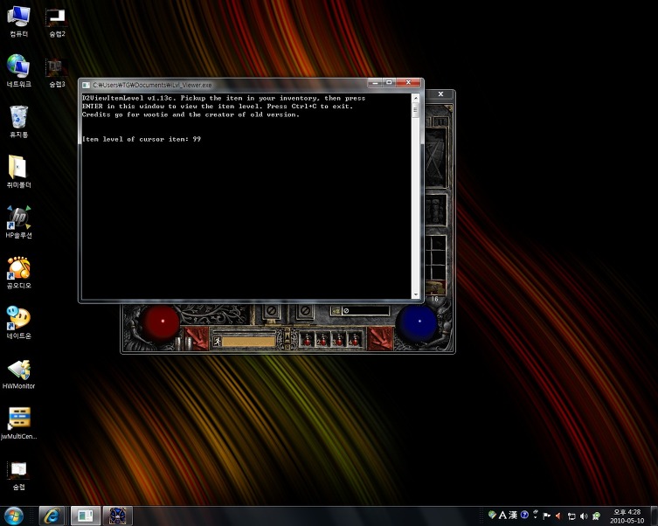Open the 휴지통 recycle bin icon
658x526 pixels.
coord(18,121)
